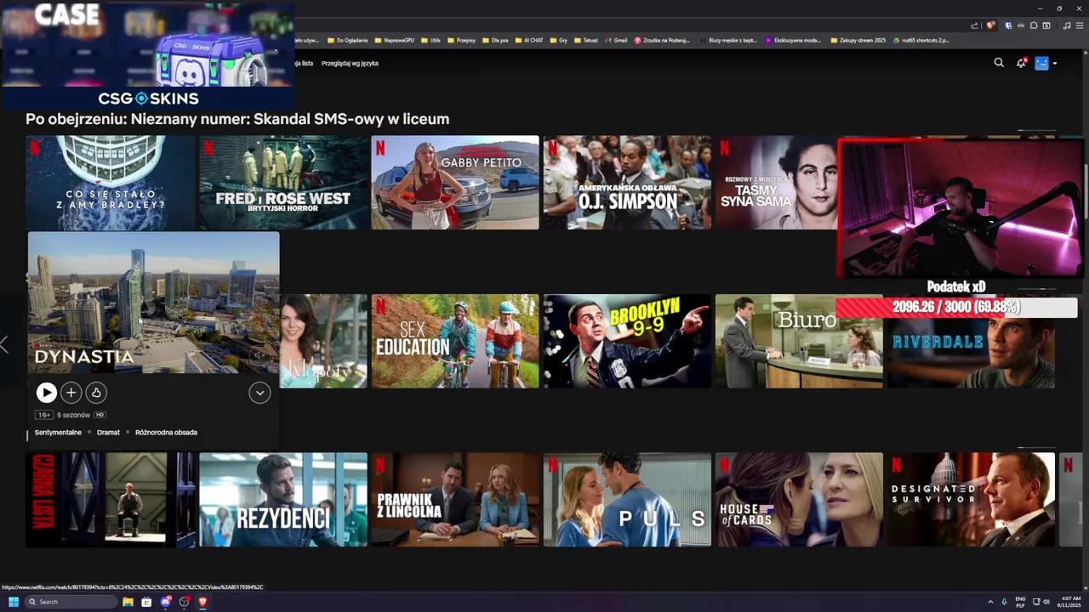Image resolution: width=1089 pixels, height=612 pixels.
Task: Click the '5 sezonów' text
Action: click(x=73, y=415)
